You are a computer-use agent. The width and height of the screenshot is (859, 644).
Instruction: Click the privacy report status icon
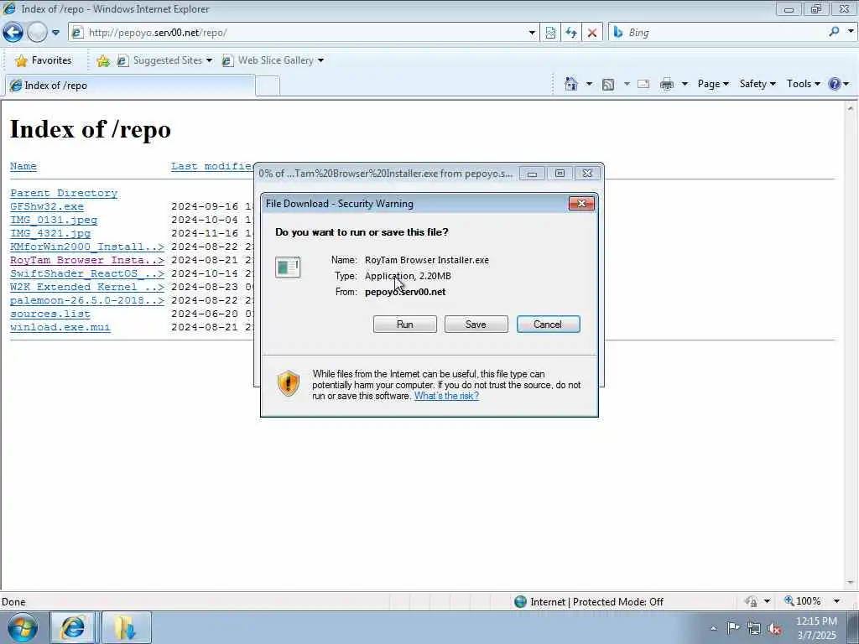point(752,601)
